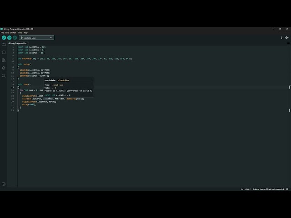Toggle the notifications bell in status bar

[286, 189]
